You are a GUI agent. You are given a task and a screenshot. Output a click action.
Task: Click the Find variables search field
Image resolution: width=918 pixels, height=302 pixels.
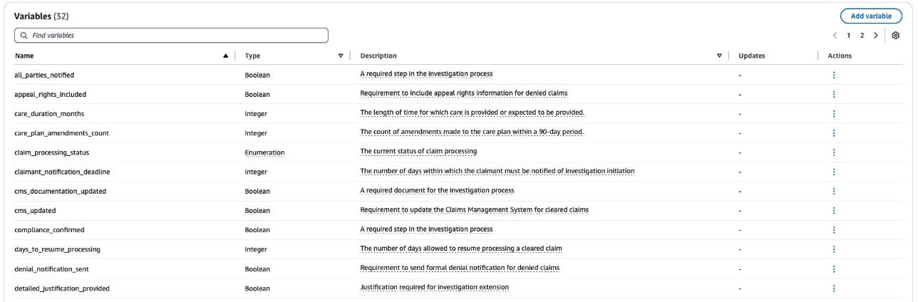tap(171, 35)
